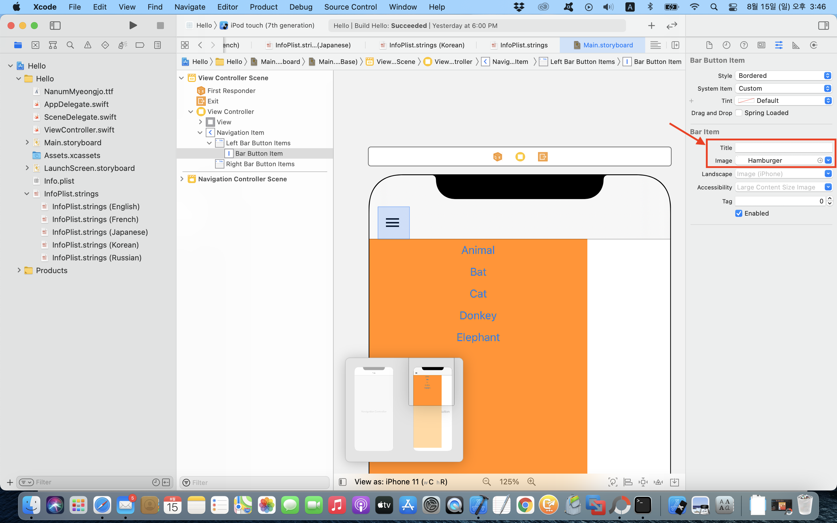Click the Run (play) button in toolbar

[x=133, y=25]
